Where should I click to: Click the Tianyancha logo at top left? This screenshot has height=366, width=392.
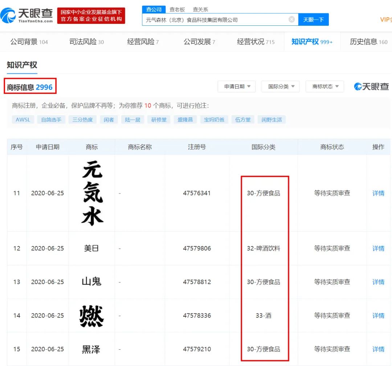[26, 16]
